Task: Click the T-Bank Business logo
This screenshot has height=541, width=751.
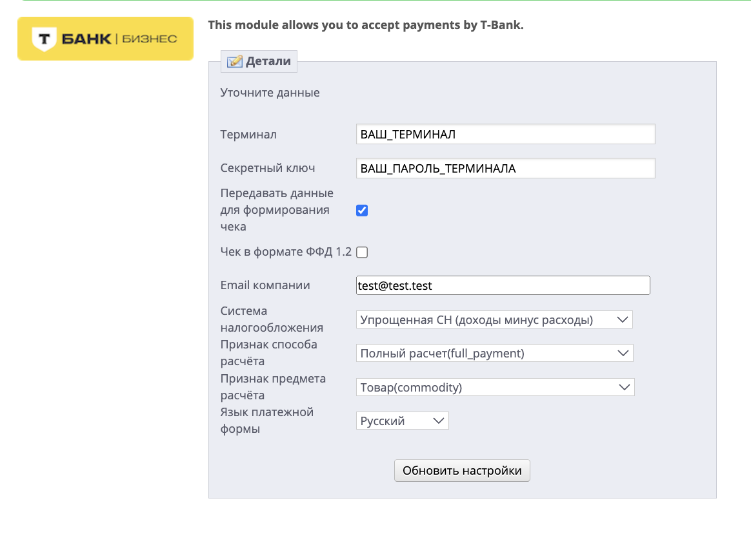Action: (105, 39)
